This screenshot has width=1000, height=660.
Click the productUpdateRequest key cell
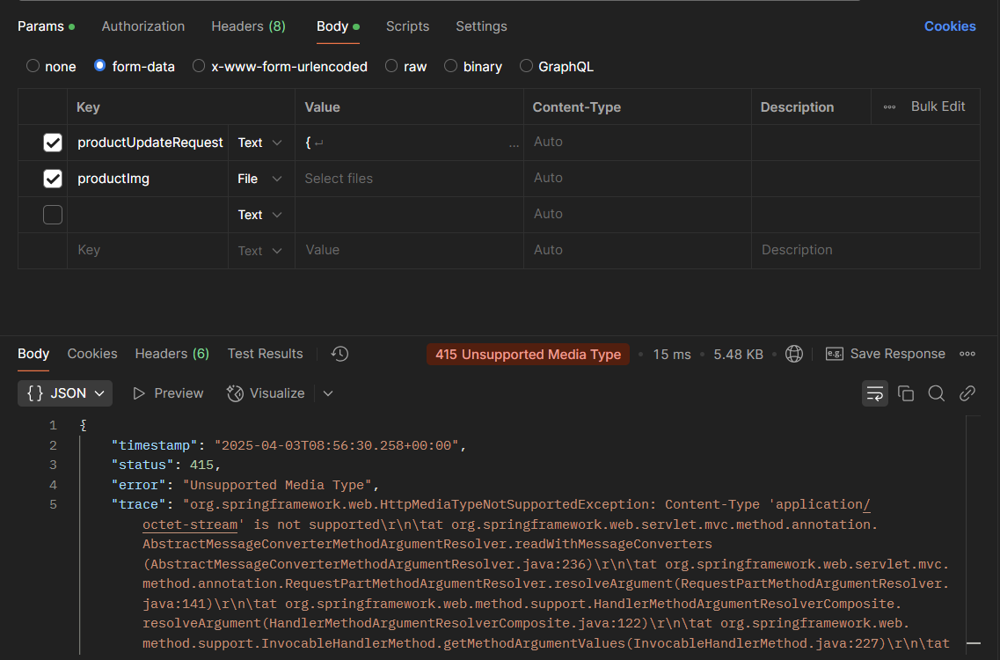tap(150, 143)
